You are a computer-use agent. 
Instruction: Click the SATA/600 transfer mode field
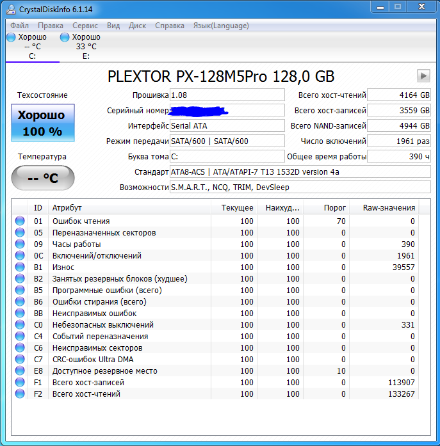click(227, 141)
